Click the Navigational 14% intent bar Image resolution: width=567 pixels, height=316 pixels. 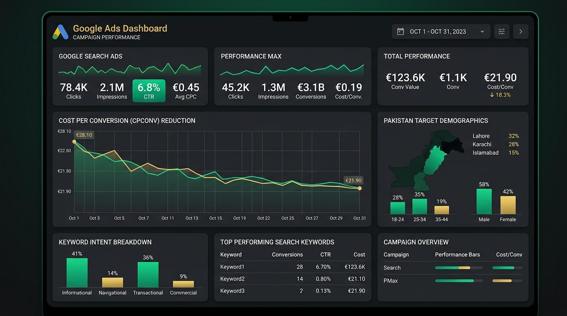click(112, 283)
